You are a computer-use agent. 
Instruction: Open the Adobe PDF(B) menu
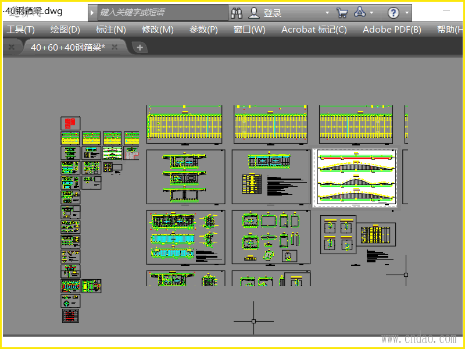tap(392, 30)
